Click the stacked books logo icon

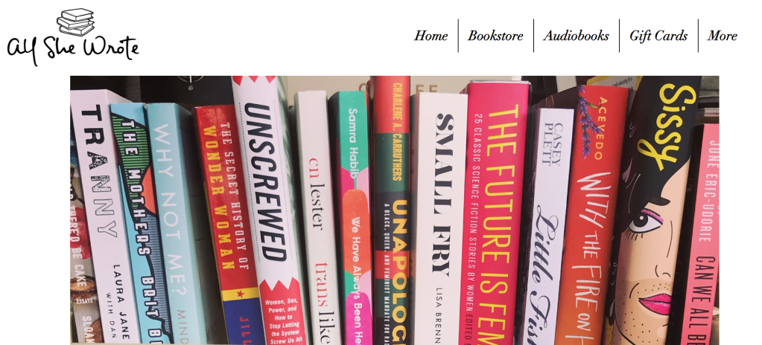pyautogui.click(x=76, y=22)
